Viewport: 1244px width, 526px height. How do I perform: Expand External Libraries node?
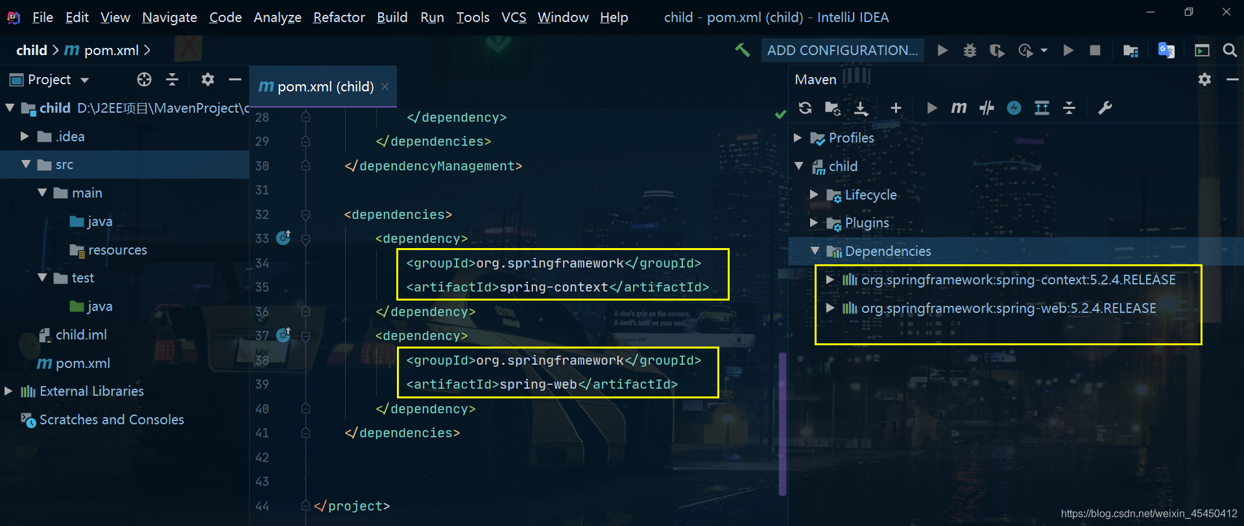(8, 391)
